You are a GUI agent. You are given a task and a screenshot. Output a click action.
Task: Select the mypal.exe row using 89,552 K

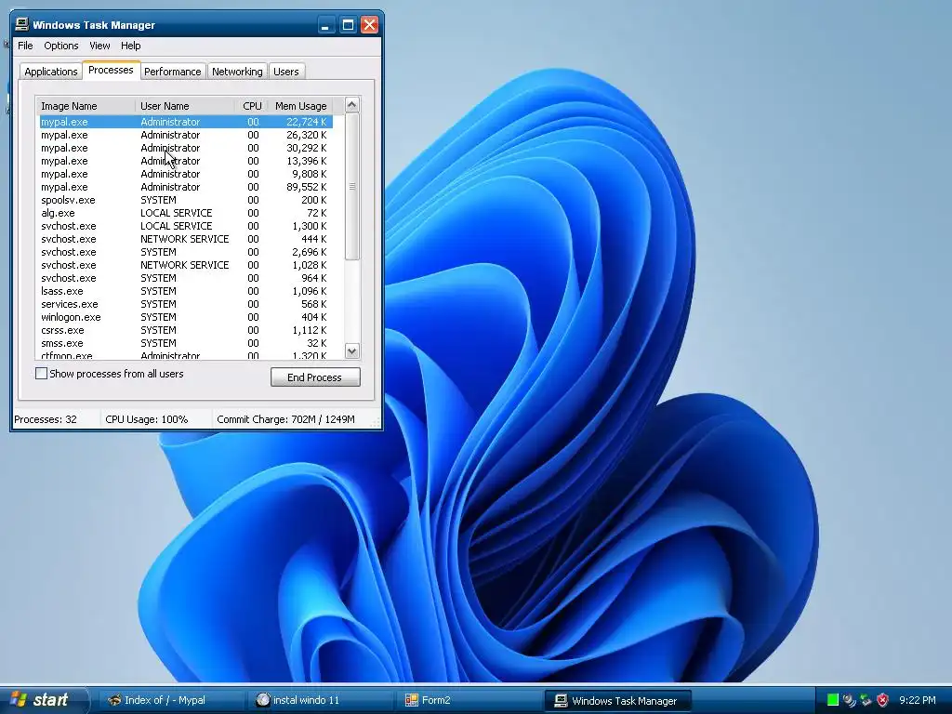(186, 187)
